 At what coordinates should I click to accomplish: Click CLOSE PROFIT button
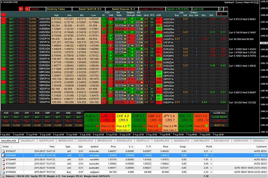[x=219, y=117]
